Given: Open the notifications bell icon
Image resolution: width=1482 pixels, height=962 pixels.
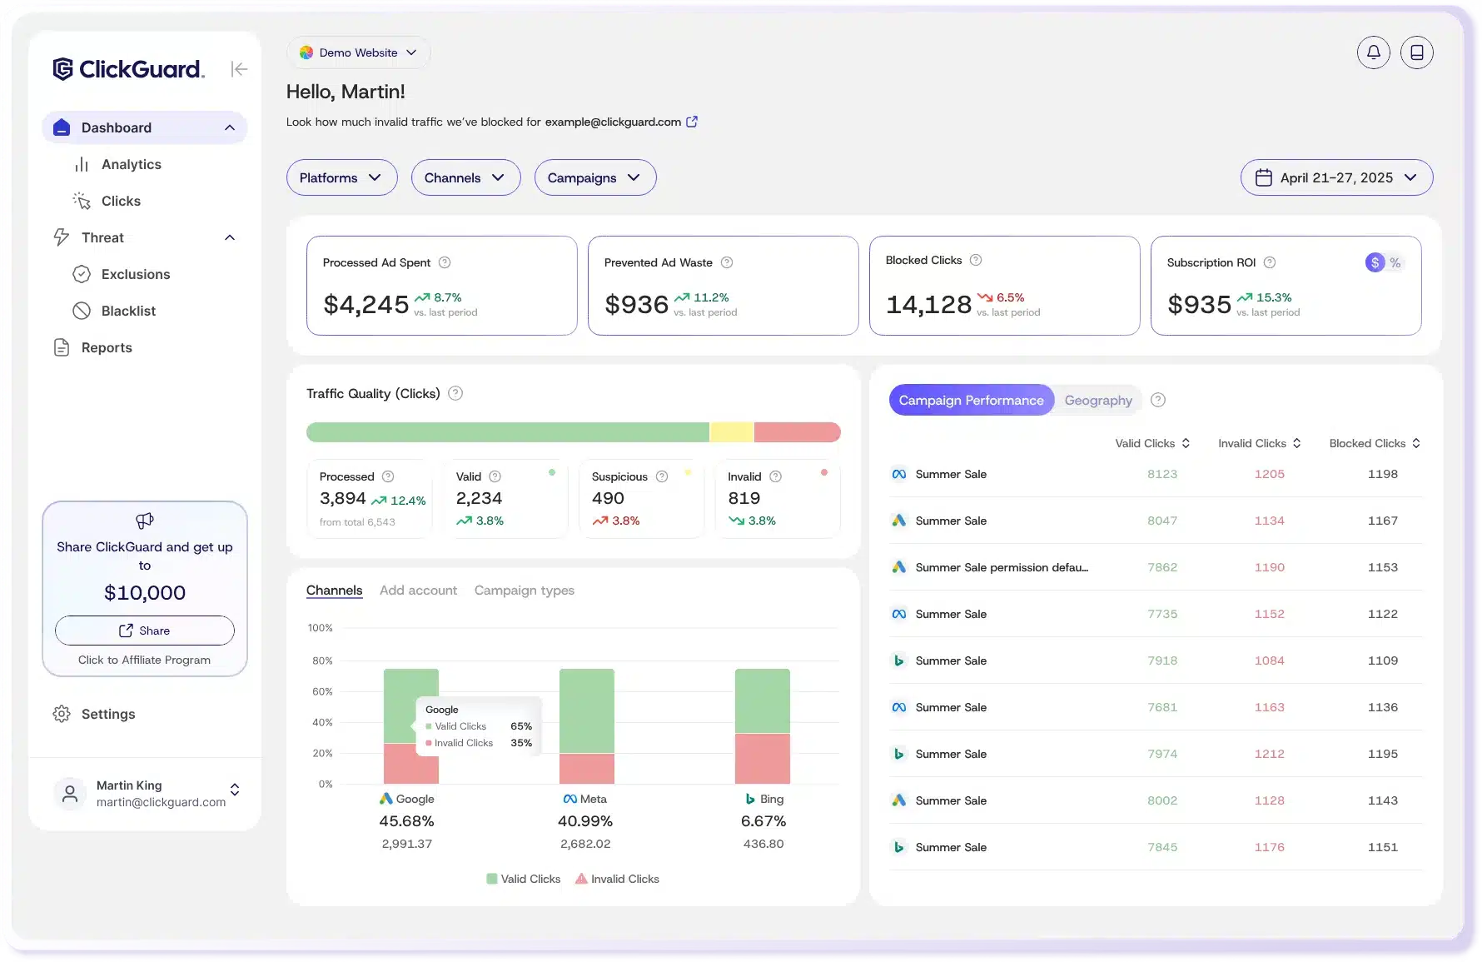Looking at the screenshot, I should [1374, 52].
